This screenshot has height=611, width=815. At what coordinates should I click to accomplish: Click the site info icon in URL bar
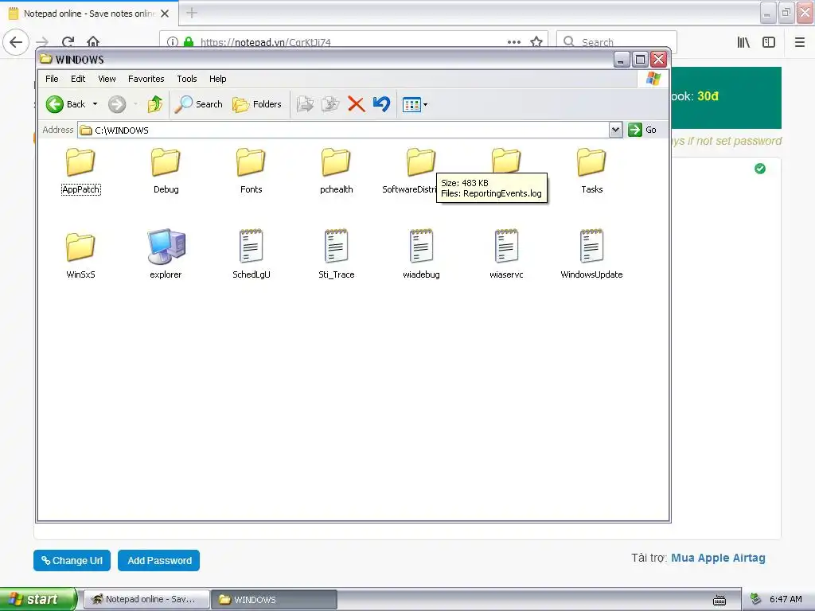point(173,42)
